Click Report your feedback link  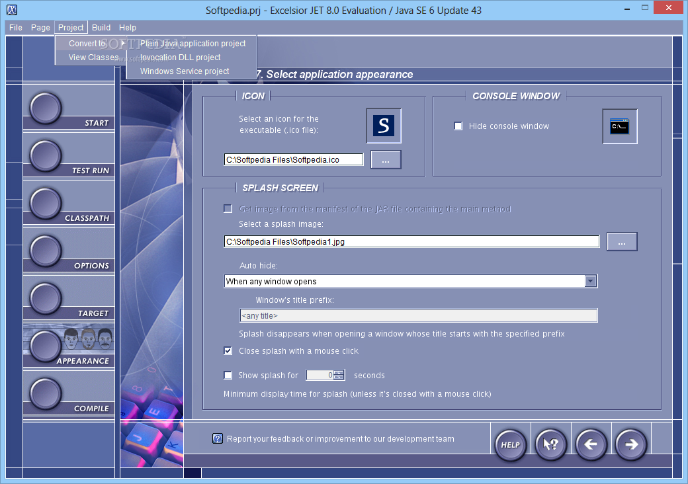[341, 439]
